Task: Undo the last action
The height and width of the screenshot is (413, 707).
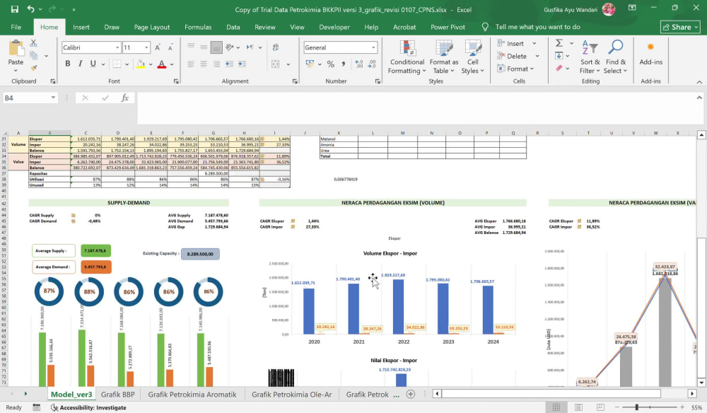Action: tap(30, 9)
